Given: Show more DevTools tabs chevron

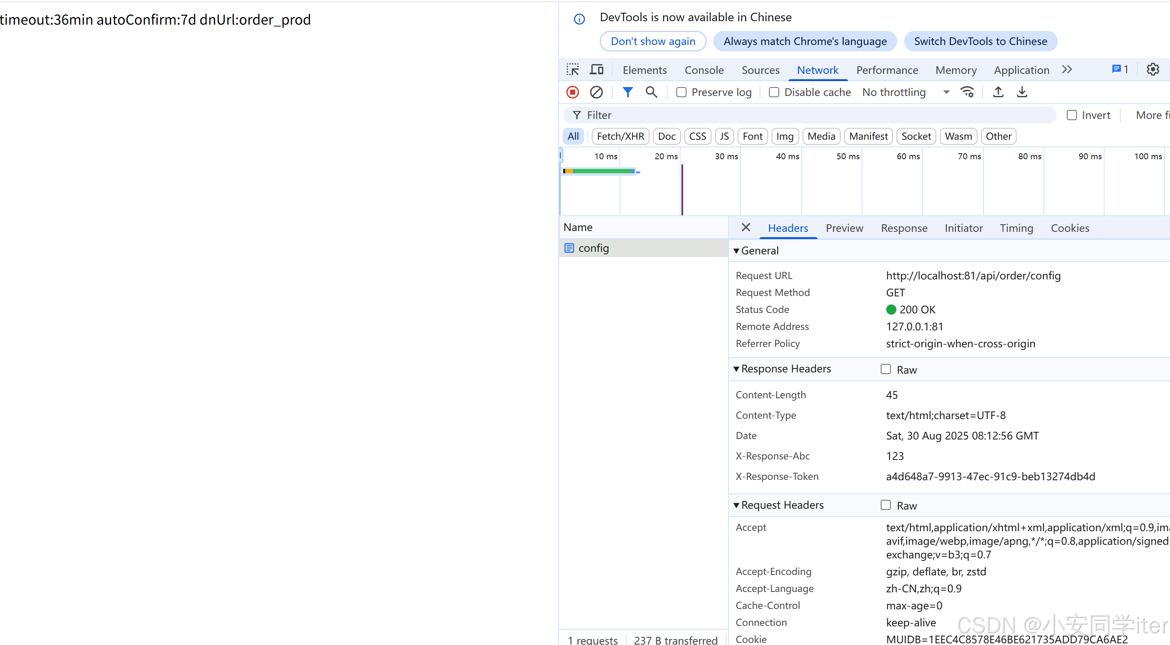Looking at the screenshot, I should [1067, 70].
